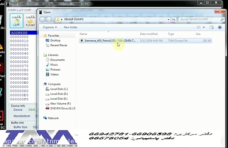Screen dimensions: 228x148
Task: Toggle the preview pane icon
Action: click(212, 27)
